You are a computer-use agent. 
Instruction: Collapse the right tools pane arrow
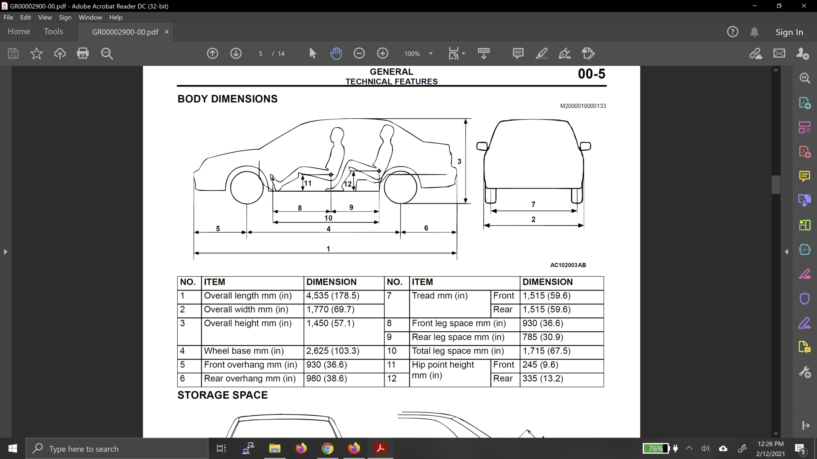(786, 252)
